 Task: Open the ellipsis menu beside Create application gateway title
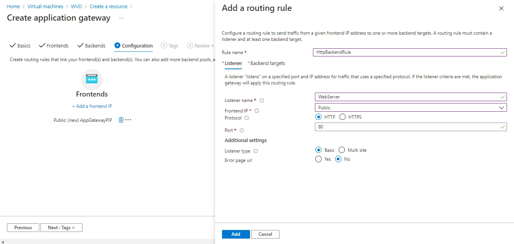pos(121,18)
